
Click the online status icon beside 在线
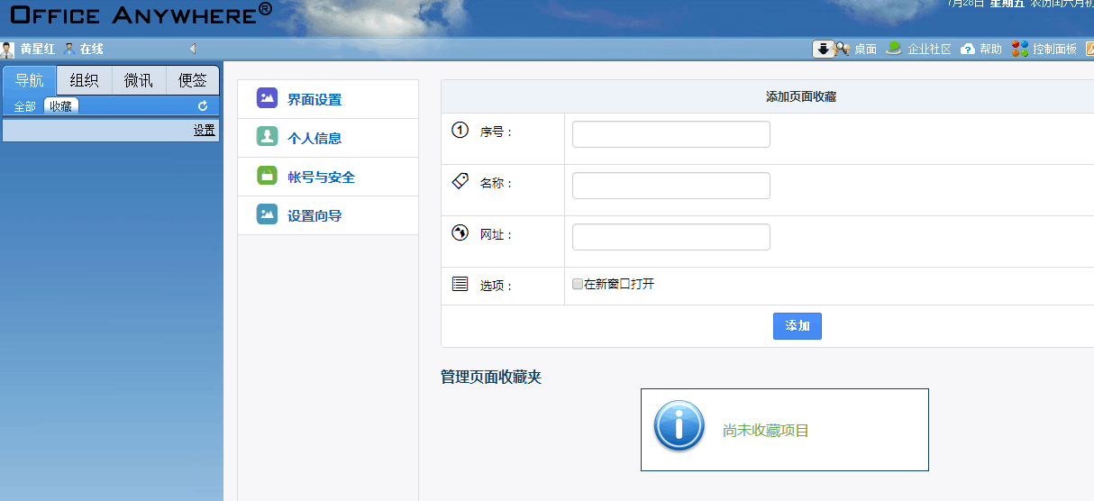pyautogui.click(x=69, y=49)
